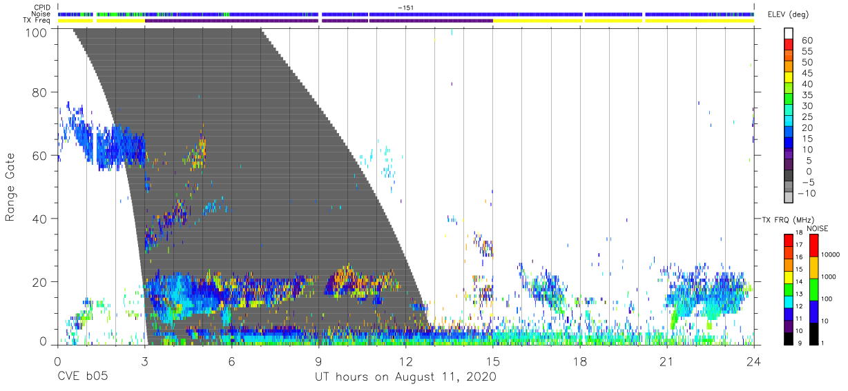
Task: Select the yellow 14-15 MHz TX FRQ swatch
Action: coord(789,277)
